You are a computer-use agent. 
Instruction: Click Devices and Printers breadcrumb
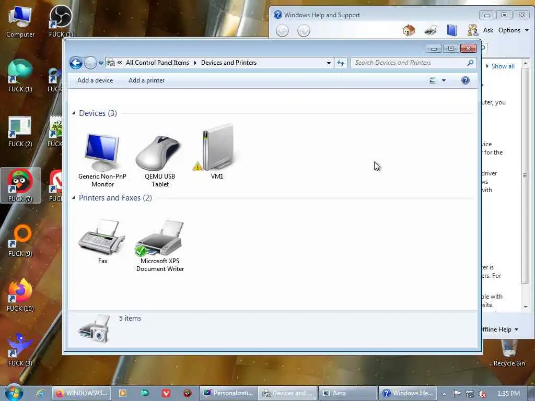tap(229, 63)
